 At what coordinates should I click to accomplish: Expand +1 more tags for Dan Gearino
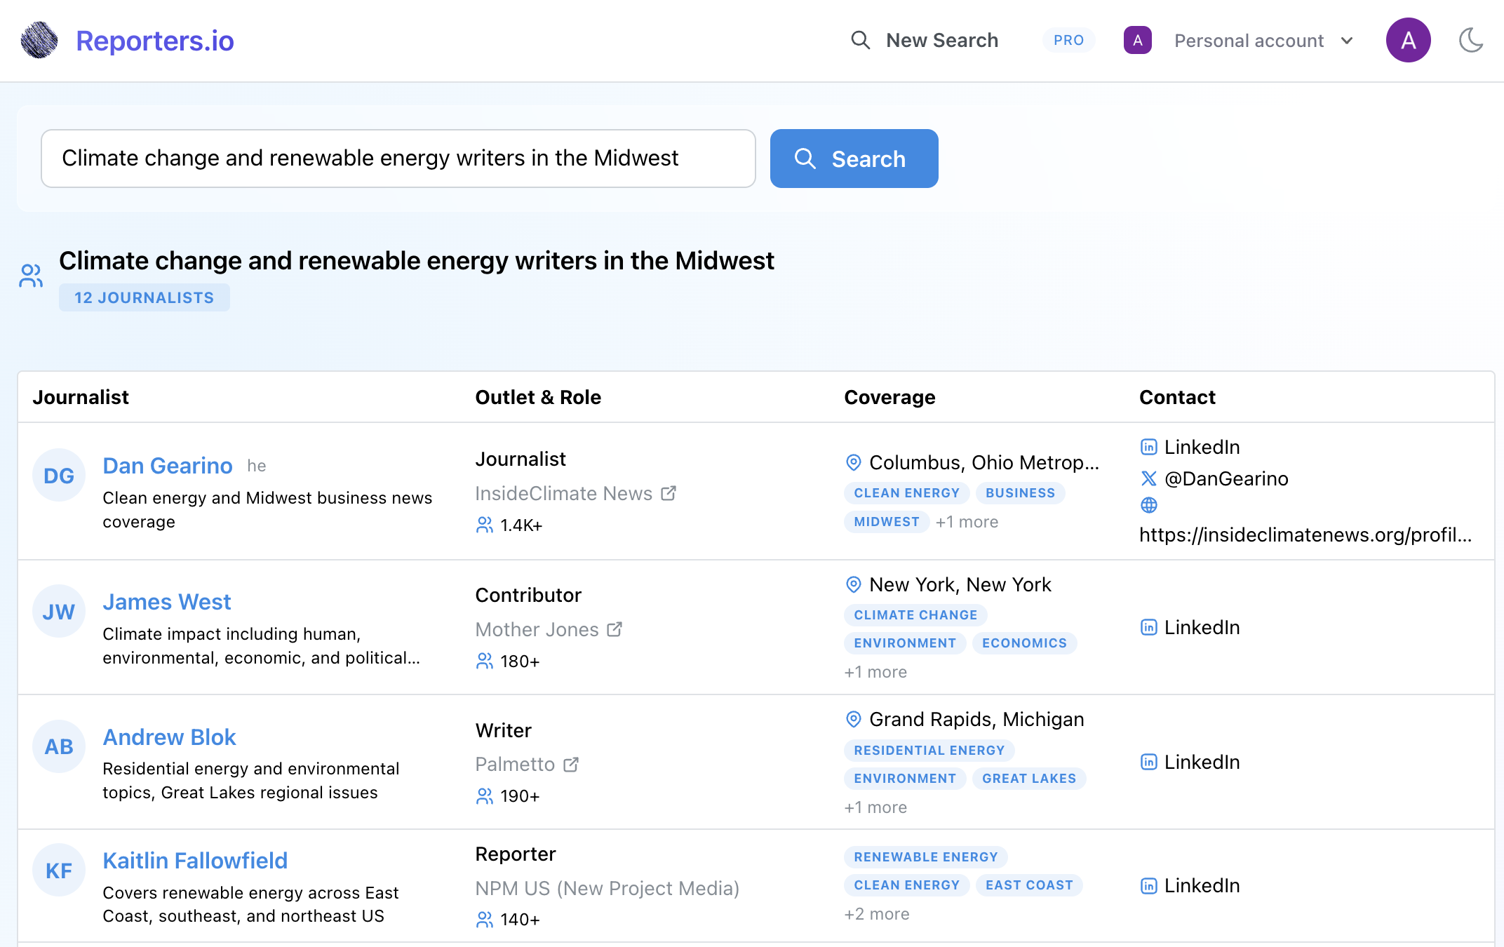click(x=967, y=522)
